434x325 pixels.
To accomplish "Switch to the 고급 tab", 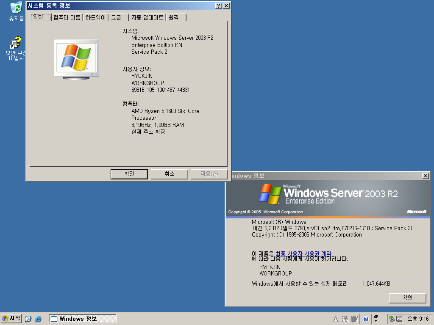I will point(119,17).
